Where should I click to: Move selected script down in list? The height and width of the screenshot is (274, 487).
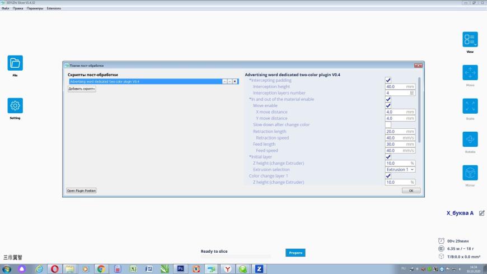230,81
